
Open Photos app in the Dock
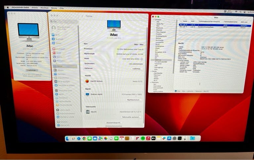pos(106,139)
